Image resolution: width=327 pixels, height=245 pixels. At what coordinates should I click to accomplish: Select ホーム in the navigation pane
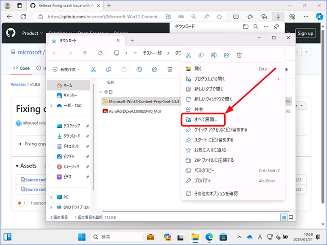point(69,85)
